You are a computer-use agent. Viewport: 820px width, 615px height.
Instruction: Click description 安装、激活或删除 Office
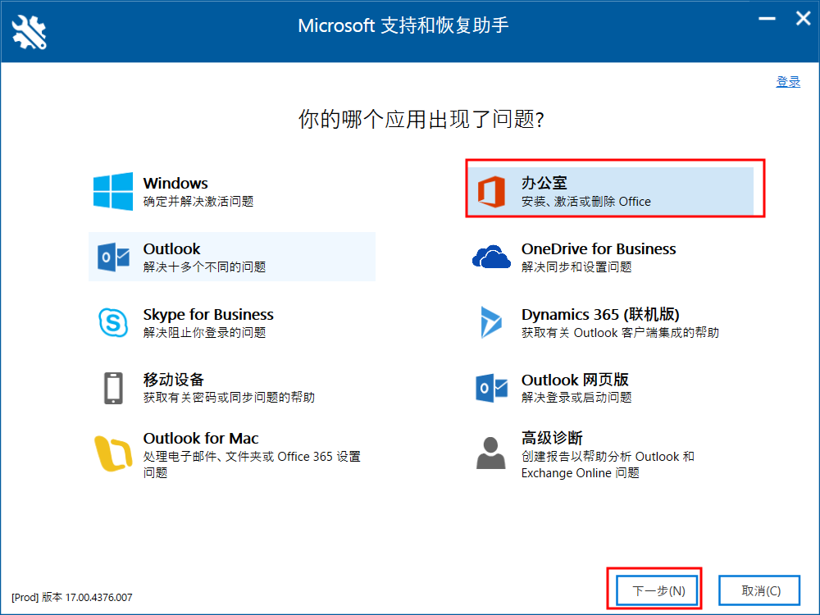pyautogui.click(x=585, y=202)
